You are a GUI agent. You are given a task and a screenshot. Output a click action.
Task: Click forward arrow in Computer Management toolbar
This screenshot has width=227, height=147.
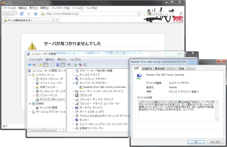pyautogui.click(x=34, y=65)
